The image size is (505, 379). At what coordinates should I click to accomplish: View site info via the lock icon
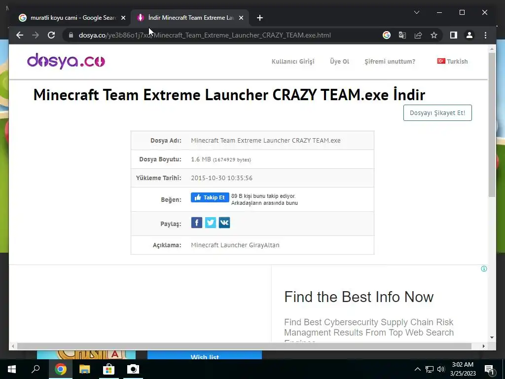click(71, 35)
